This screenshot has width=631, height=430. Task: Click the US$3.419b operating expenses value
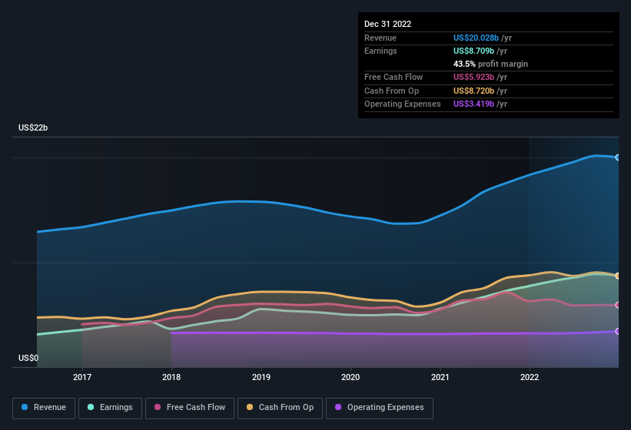pos(473,104)
